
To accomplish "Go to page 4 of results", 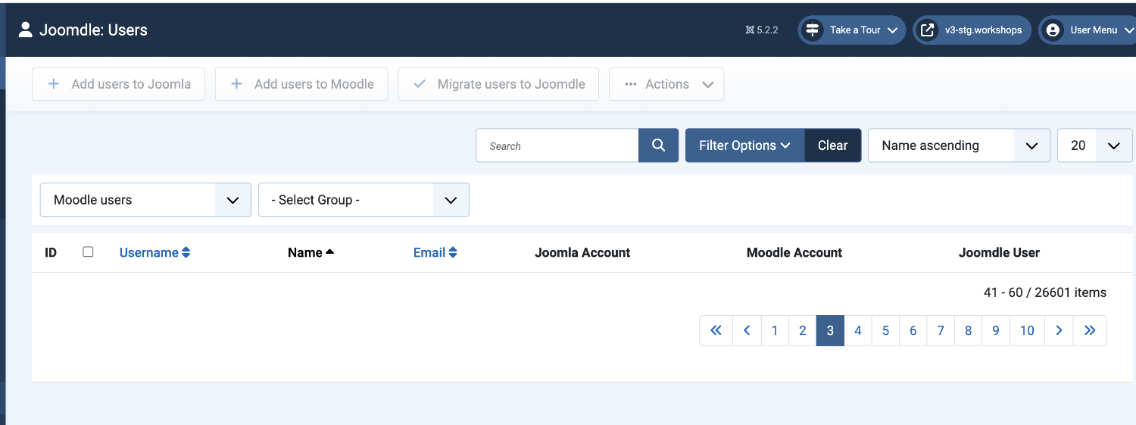I will point(857,330).
